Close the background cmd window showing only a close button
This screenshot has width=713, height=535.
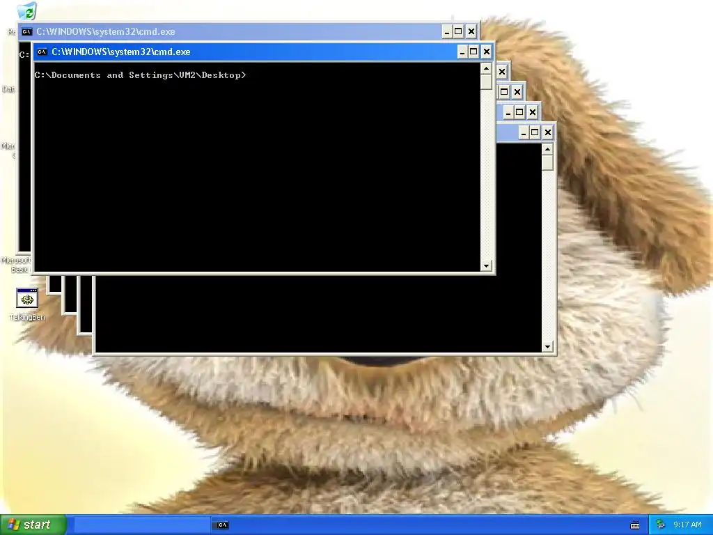(x=502, y=72)
